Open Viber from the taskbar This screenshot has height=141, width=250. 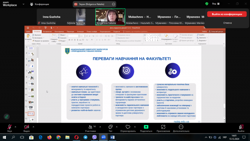[95, 137]
